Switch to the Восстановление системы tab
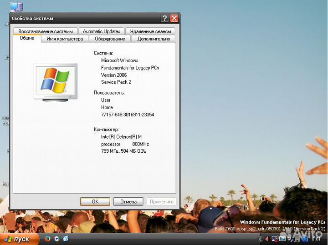 (46, 31)
